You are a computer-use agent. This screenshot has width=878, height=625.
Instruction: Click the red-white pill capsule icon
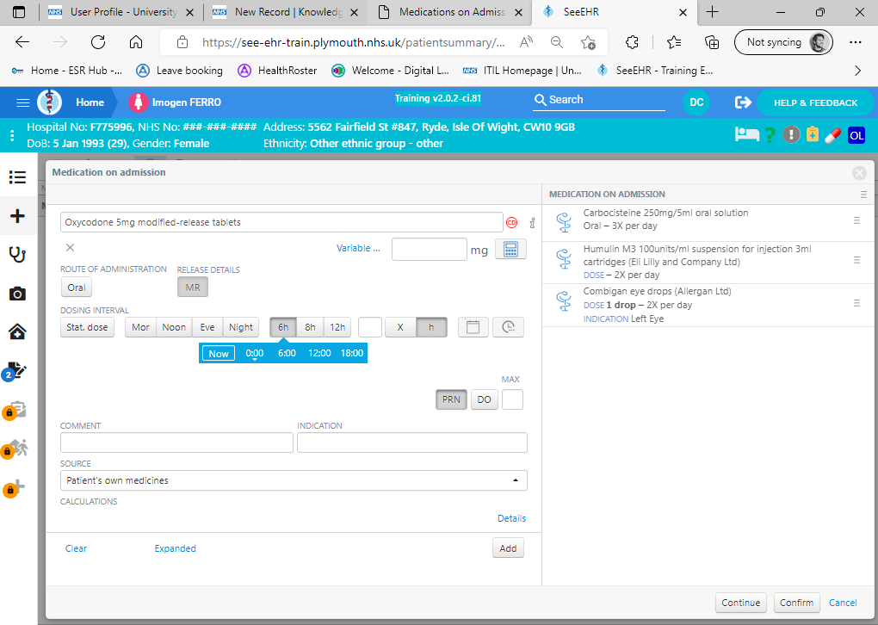832,135
